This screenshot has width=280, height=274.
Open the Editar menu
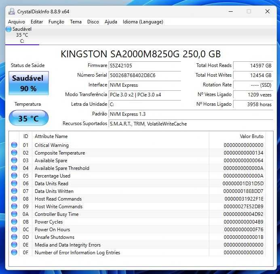click(x=37, y=22)
